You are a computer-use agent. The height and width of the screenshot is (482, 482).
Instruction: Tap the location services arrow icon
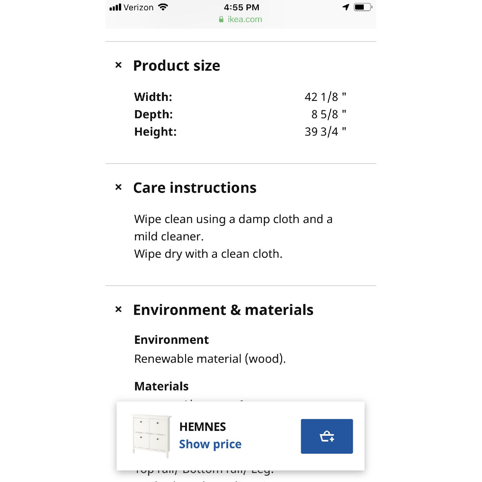pos(346,7)
